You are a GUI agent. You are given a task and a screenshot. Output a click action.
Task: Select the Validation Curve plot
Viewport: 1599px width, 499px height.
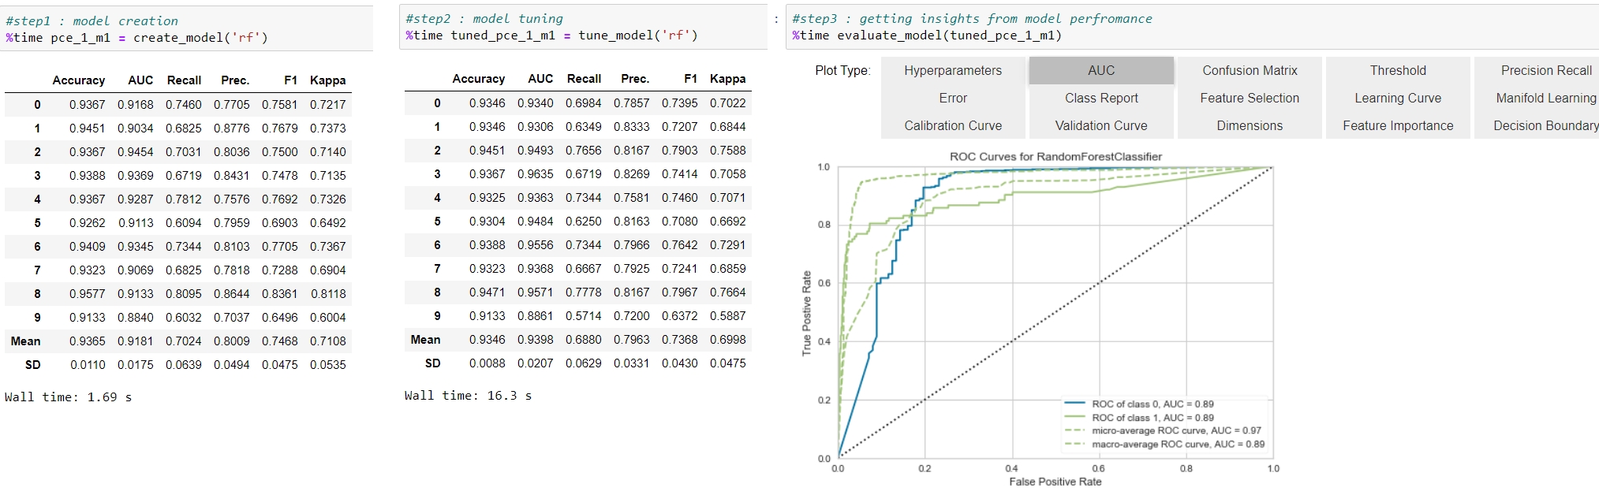pos(1101,125)
